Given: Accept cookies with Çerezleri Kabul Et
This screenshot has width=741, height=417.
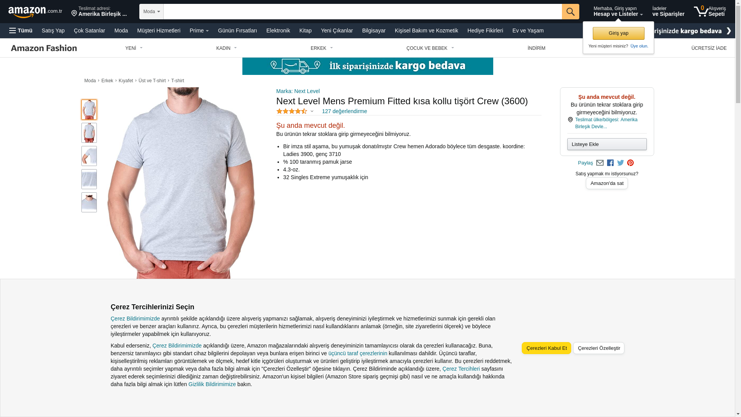Looking at the screenshot, I should [546, 348].
